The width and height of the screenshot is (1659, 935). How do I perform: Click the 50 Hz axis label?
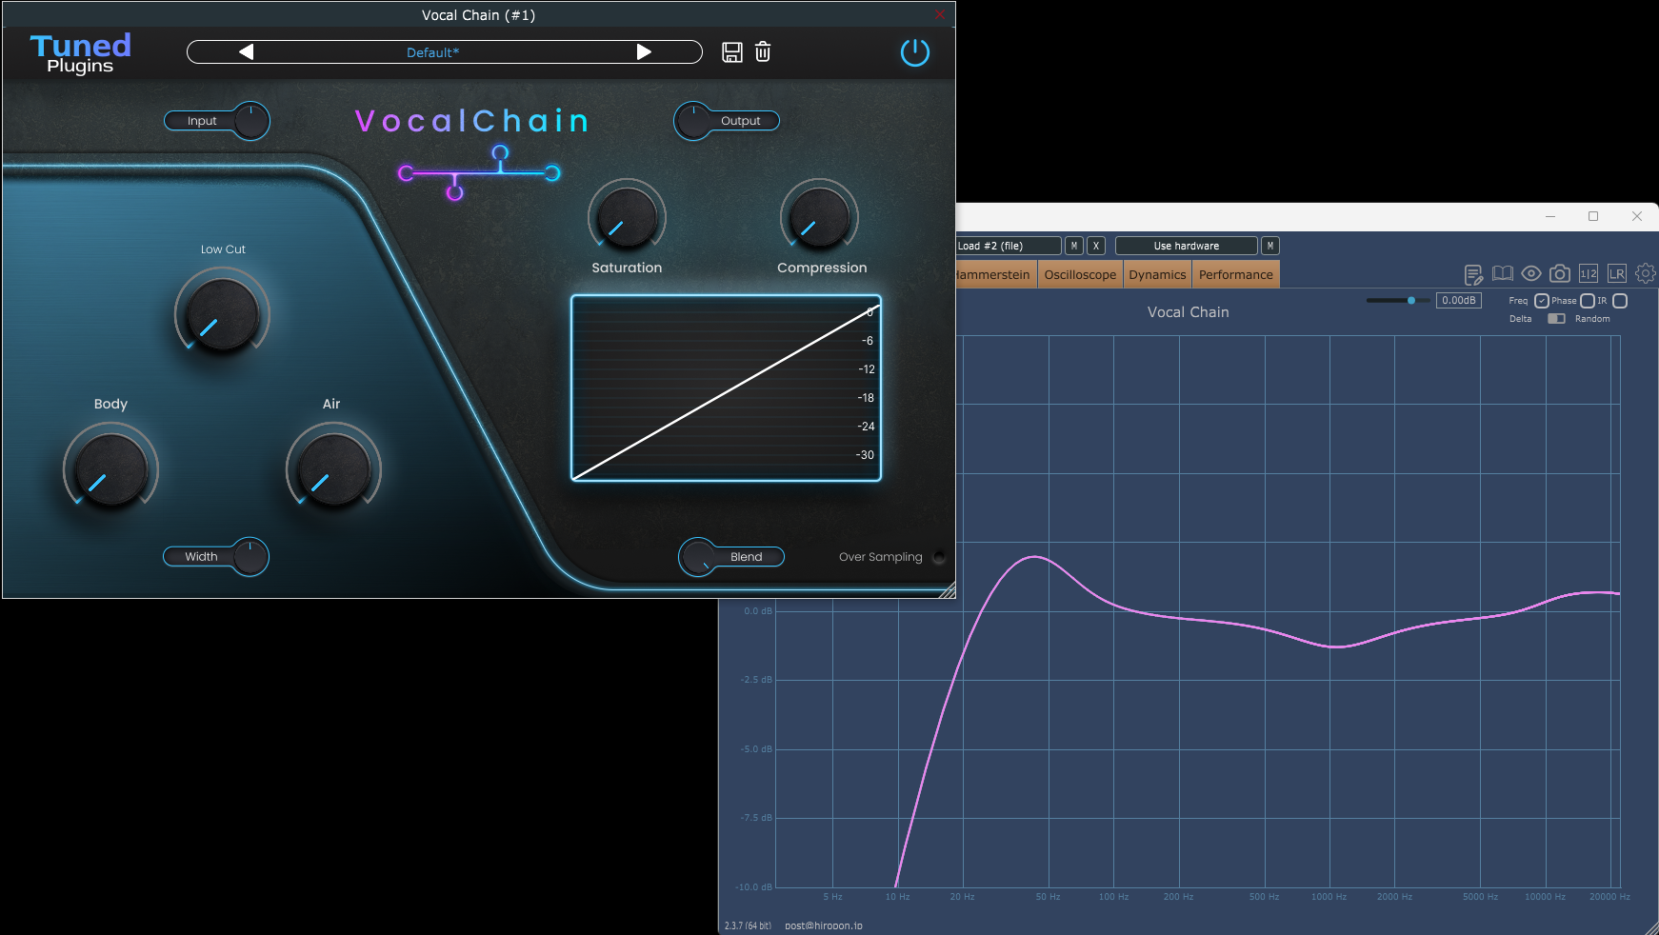point(1048,897)
